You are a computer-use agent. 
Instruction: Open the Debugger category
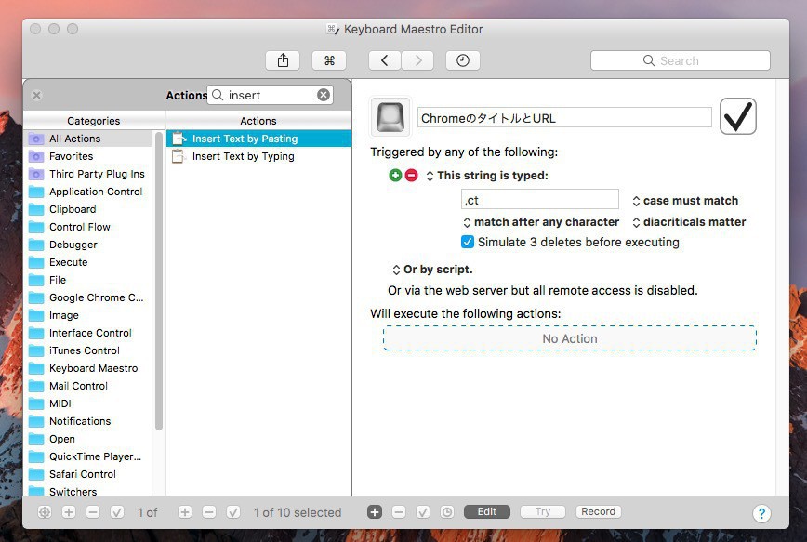[87, 245]
